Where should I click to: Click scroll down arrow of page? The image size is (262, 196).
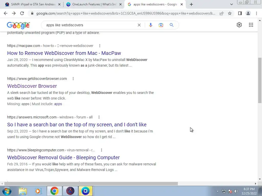click(x=260, y=179)
